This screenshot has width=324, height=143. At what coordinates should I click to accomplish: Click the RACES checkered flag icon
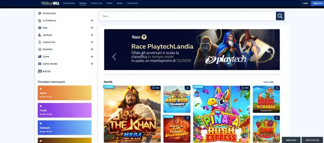40,71
